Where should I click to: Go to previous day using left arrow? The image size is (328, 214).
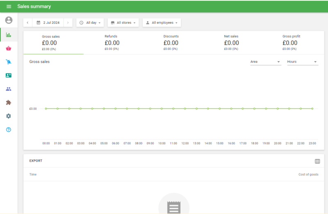(27, 23)
